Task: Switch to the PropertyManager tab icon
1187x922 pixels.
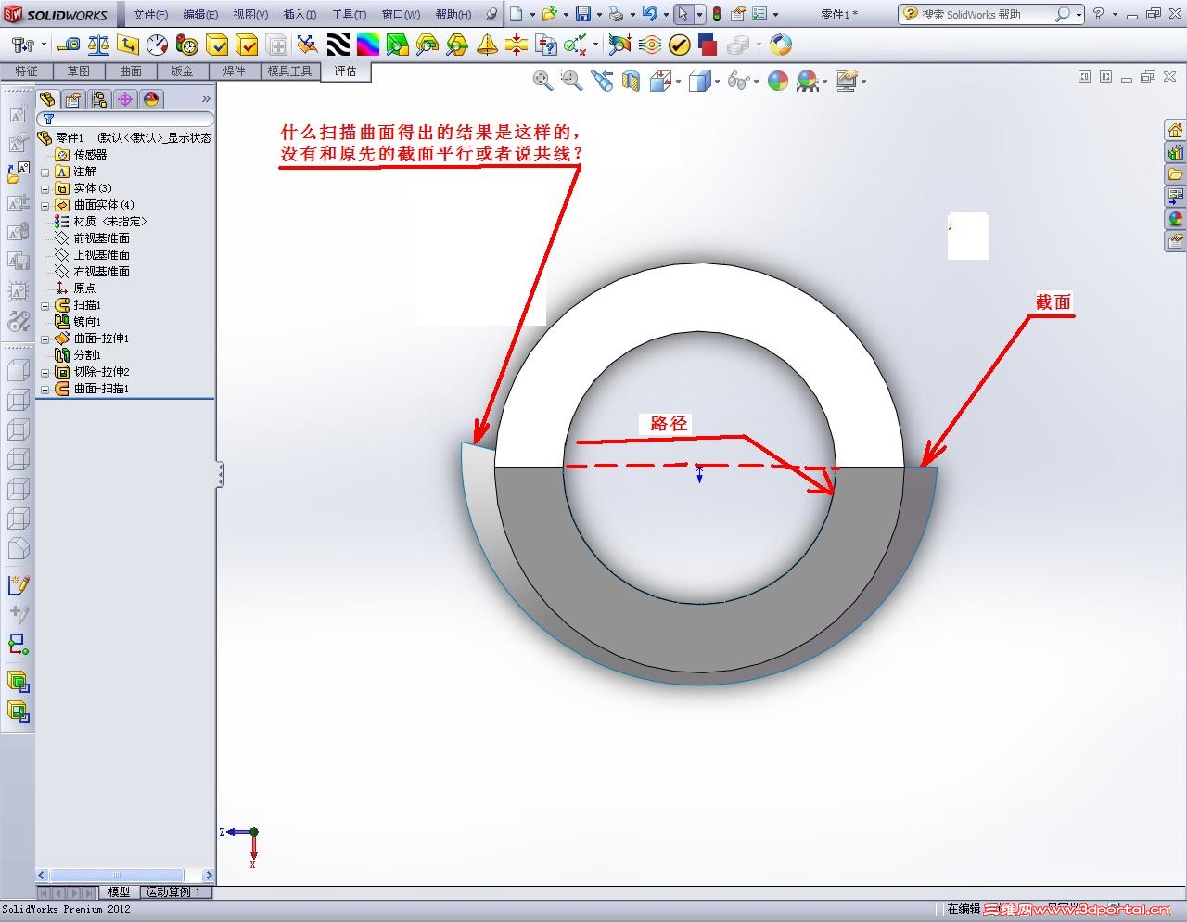Action: tap(73, 99)
